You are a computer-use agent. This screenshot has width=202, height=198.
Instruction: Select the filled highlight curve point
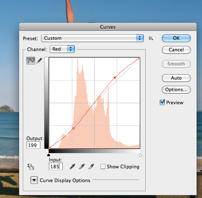[115, 78]
